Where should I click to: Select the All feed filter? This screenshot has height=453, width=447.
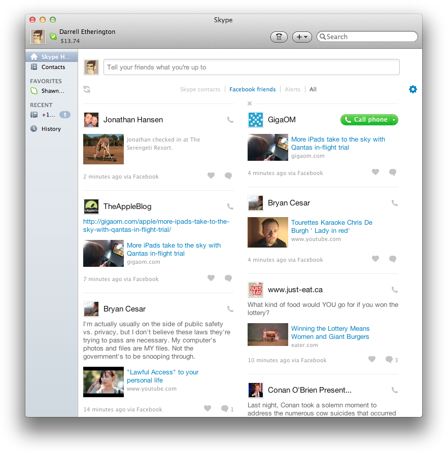[313, 89]
